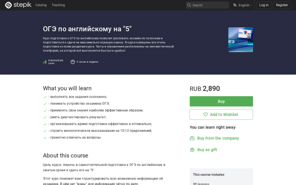Click the text 'организовывать время подготовки эффективно и оптимально'

(x=101, y=124)
